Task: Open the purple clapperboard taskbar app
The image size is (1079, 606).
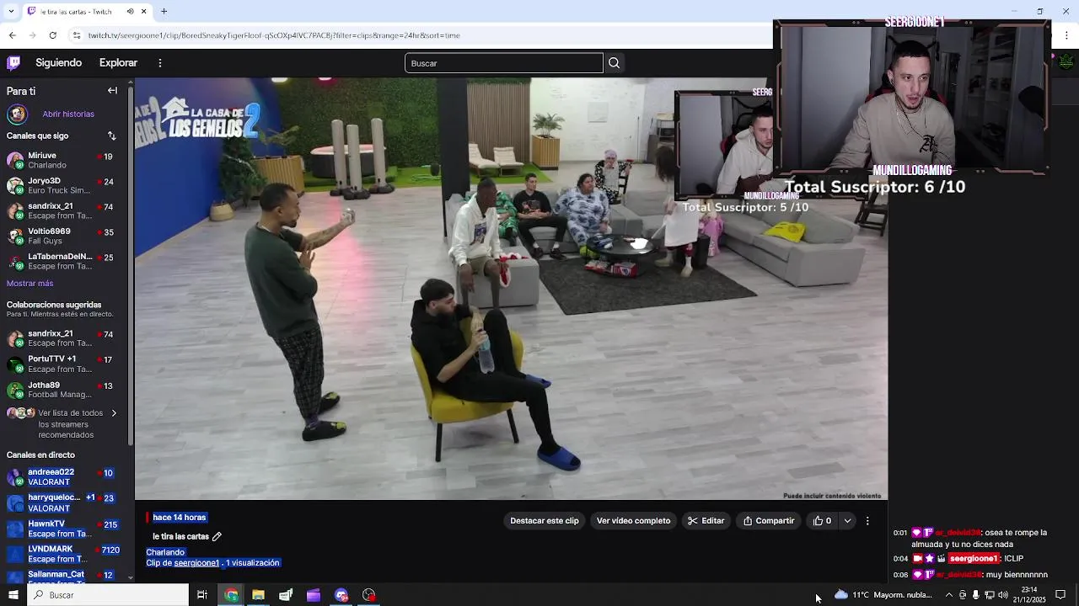Action: click(314, 595)
